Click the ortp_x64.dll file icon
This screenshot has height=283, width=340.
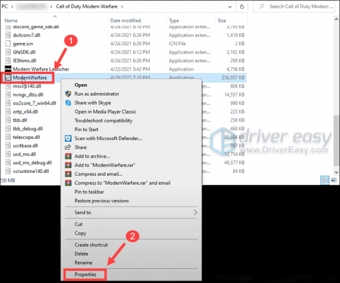pyautogui.click(x=8, y=111)
